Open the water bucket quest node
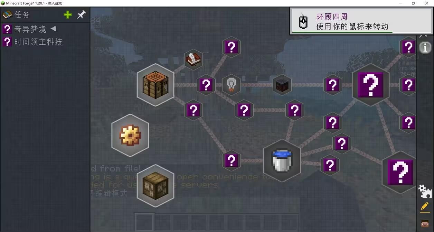Viewport: 434px width, 232px height. (282, 160)
